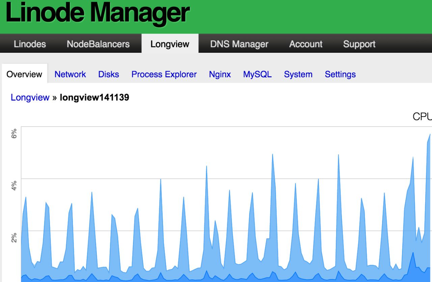The width and height of the screenshot is (432, 282).
Task: Open the Nginx sub-tab
Action: click(x=220, y=74)
